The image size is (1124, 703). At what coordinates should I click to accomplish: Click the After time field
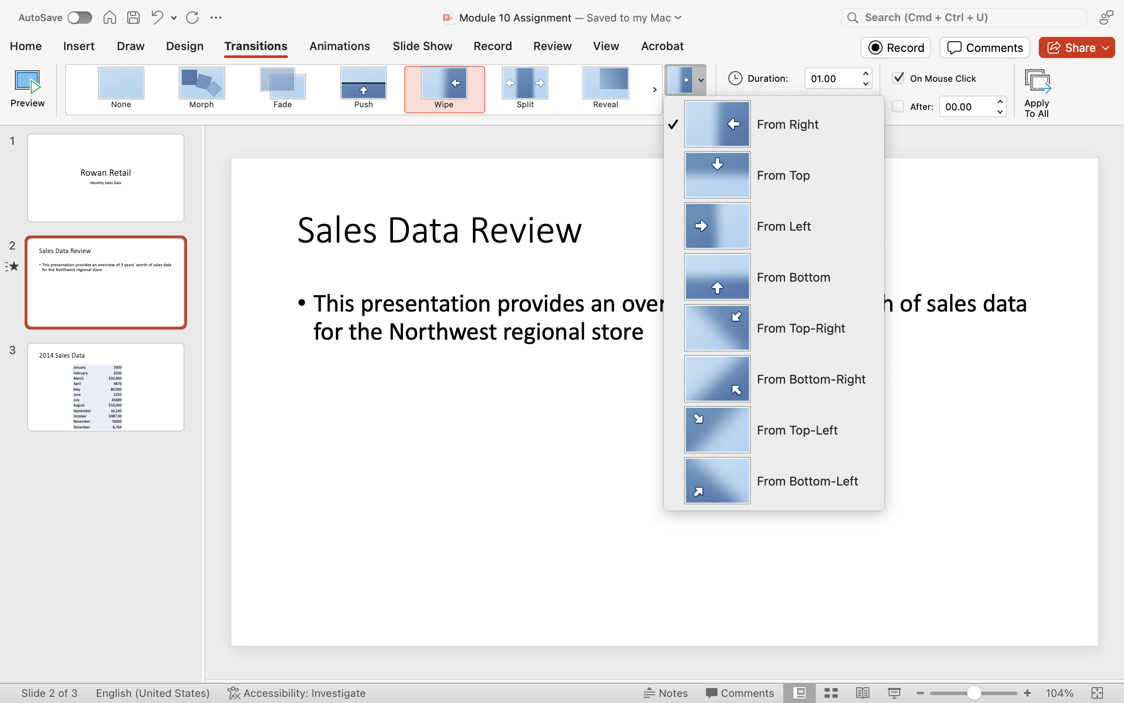[x=967, y=106]
